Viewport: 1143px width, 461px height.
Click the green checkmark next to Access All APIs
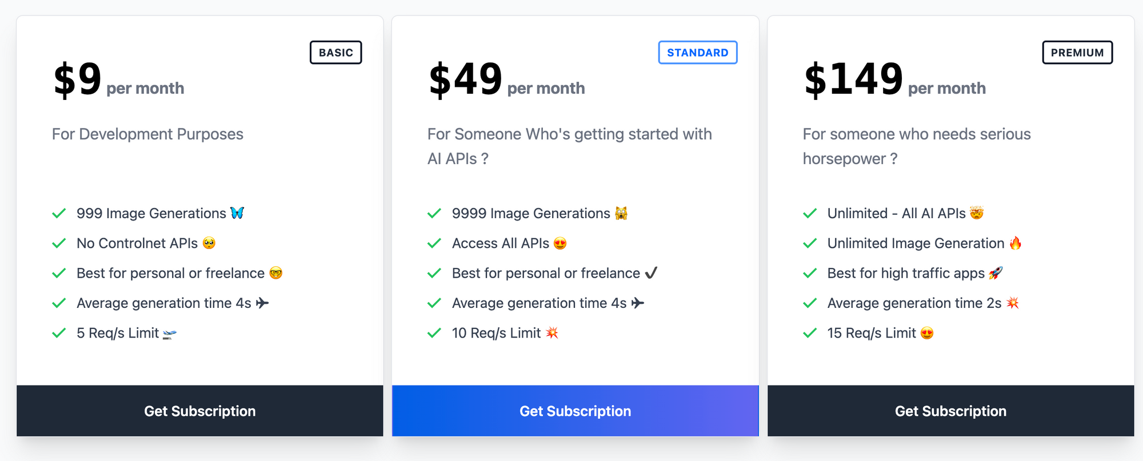tap(434, 243)
